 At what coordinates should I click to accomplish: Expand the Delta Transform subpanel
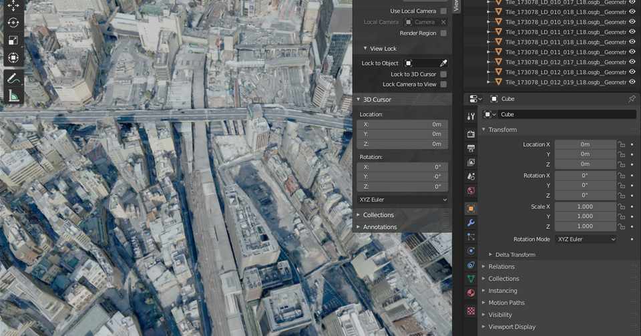(491, 255)
